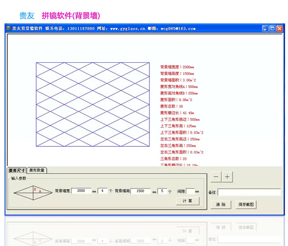Viewport: 288px width, 246px height.
Task: Select the text 菱形宽对角线A：500mm
Action: pyautogui.click(x=179, y=87)
